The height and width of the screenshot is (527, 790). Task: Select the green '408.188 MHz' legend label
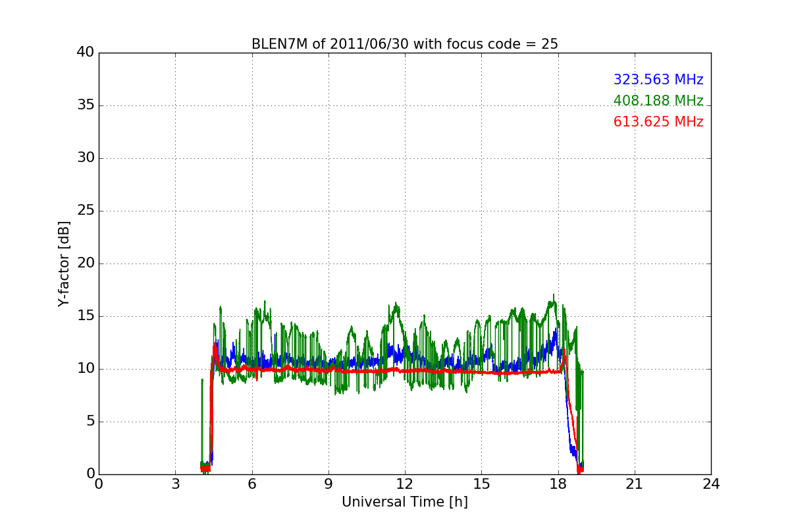point(658,101)
